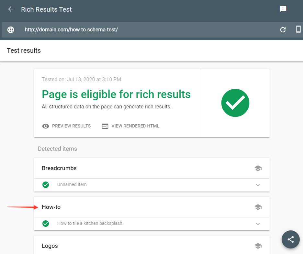Click the URL input field

(146, 30)
